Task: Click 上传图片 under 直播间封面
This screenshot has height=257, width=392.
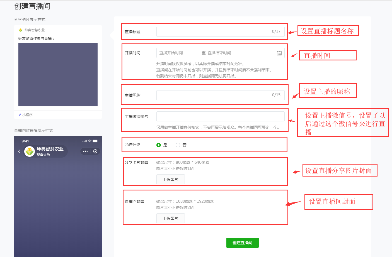Action: [x=170, y=218]
